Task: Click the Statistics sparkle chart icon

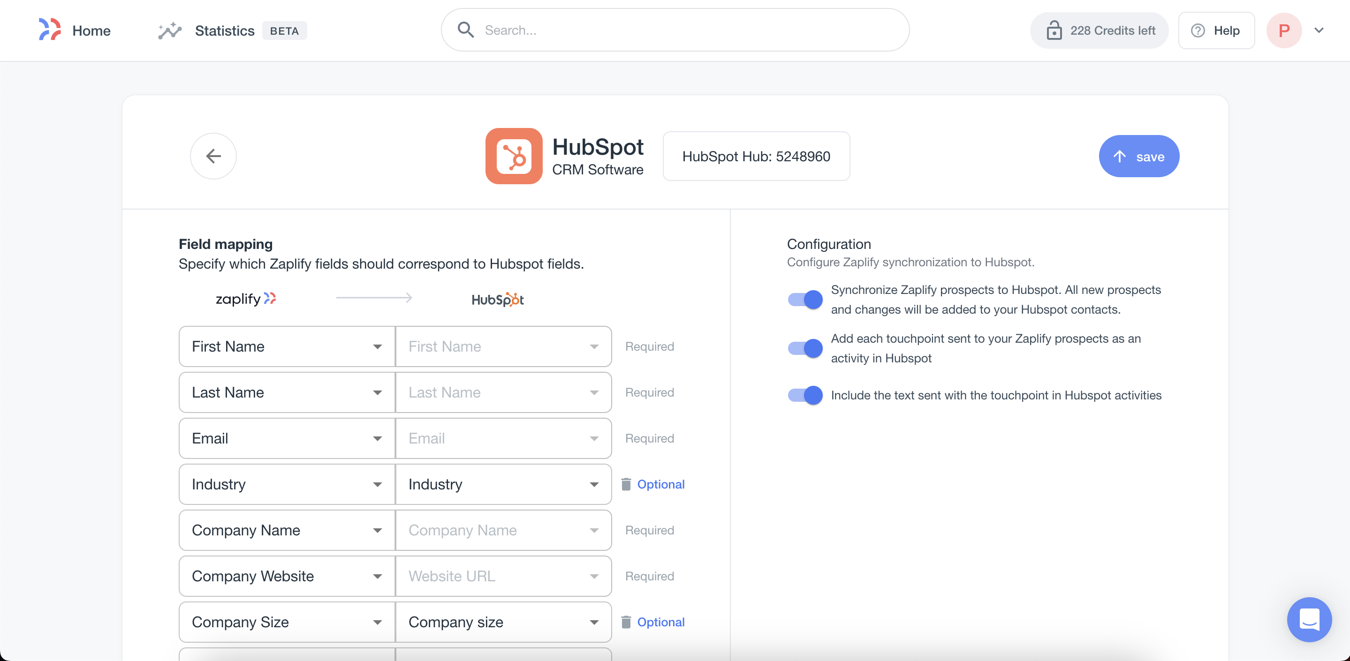Action: point(169,30)
